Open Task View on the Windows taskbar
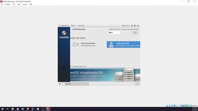Screen dimensions: 198x111 (x=7, y=109)
